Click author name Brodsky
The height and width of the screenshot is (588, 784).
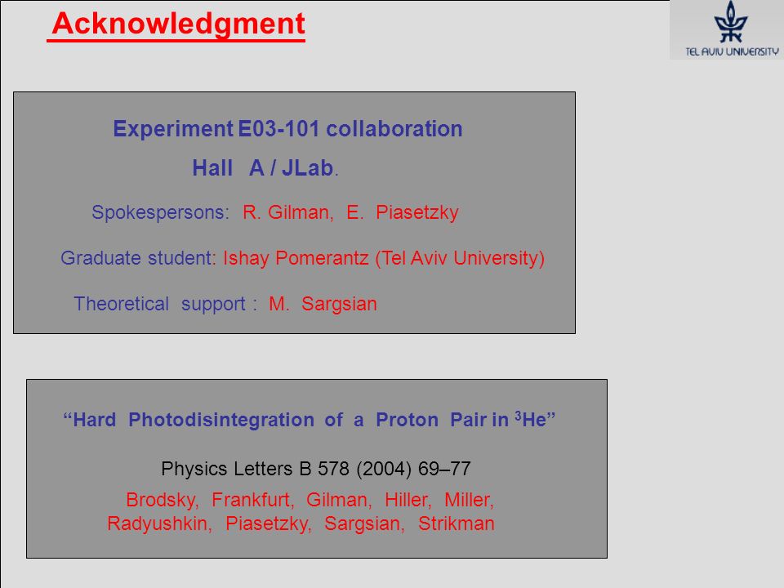point(162,500)
